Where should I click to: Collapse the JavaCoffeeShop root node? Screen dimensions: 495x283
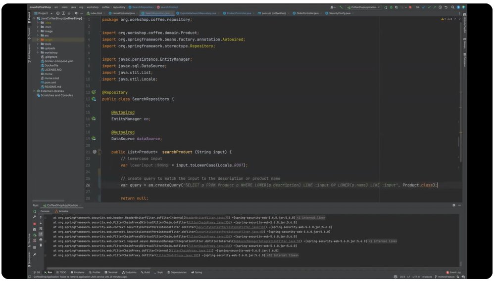point(34,19)
